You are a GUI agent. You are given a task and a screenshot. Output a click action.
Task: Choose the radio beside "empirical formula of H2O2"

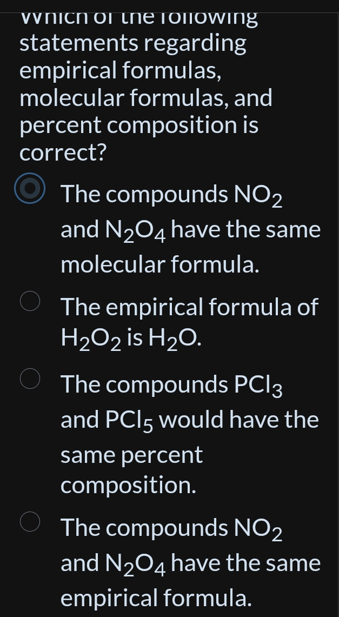(30, 301)
